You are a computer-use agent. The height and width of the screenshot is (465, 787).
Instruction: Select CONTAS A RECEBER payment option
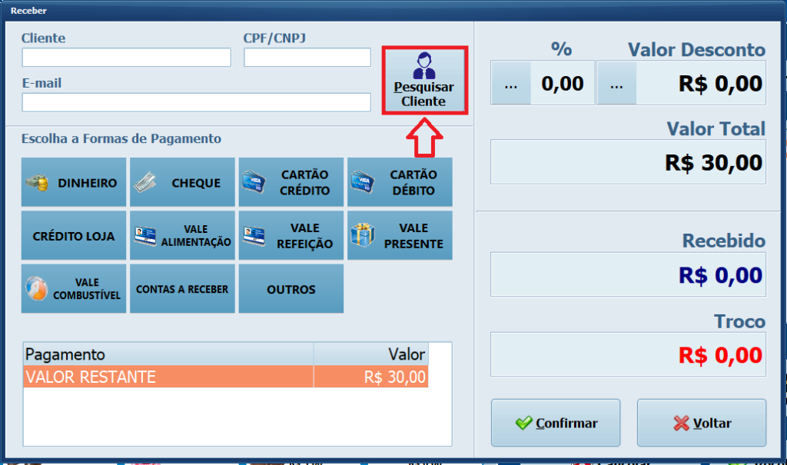coord(182,288)
